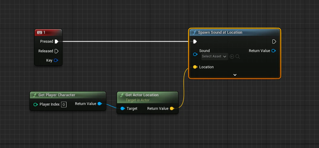
Task: Click the Sound pin label
Action: point(204,51)
